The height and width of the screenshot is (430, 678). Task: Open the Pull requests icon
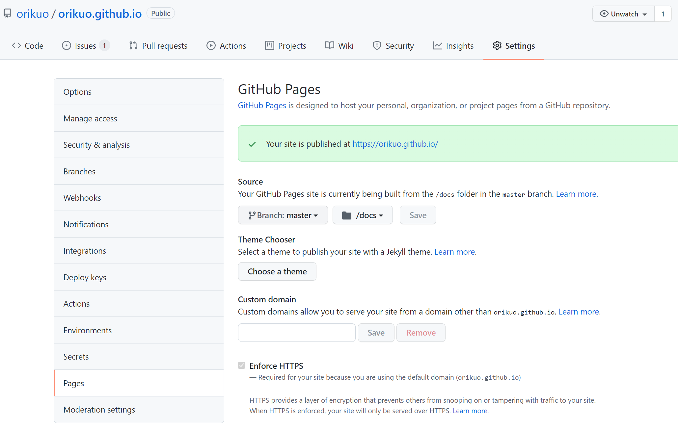point(133,46)
